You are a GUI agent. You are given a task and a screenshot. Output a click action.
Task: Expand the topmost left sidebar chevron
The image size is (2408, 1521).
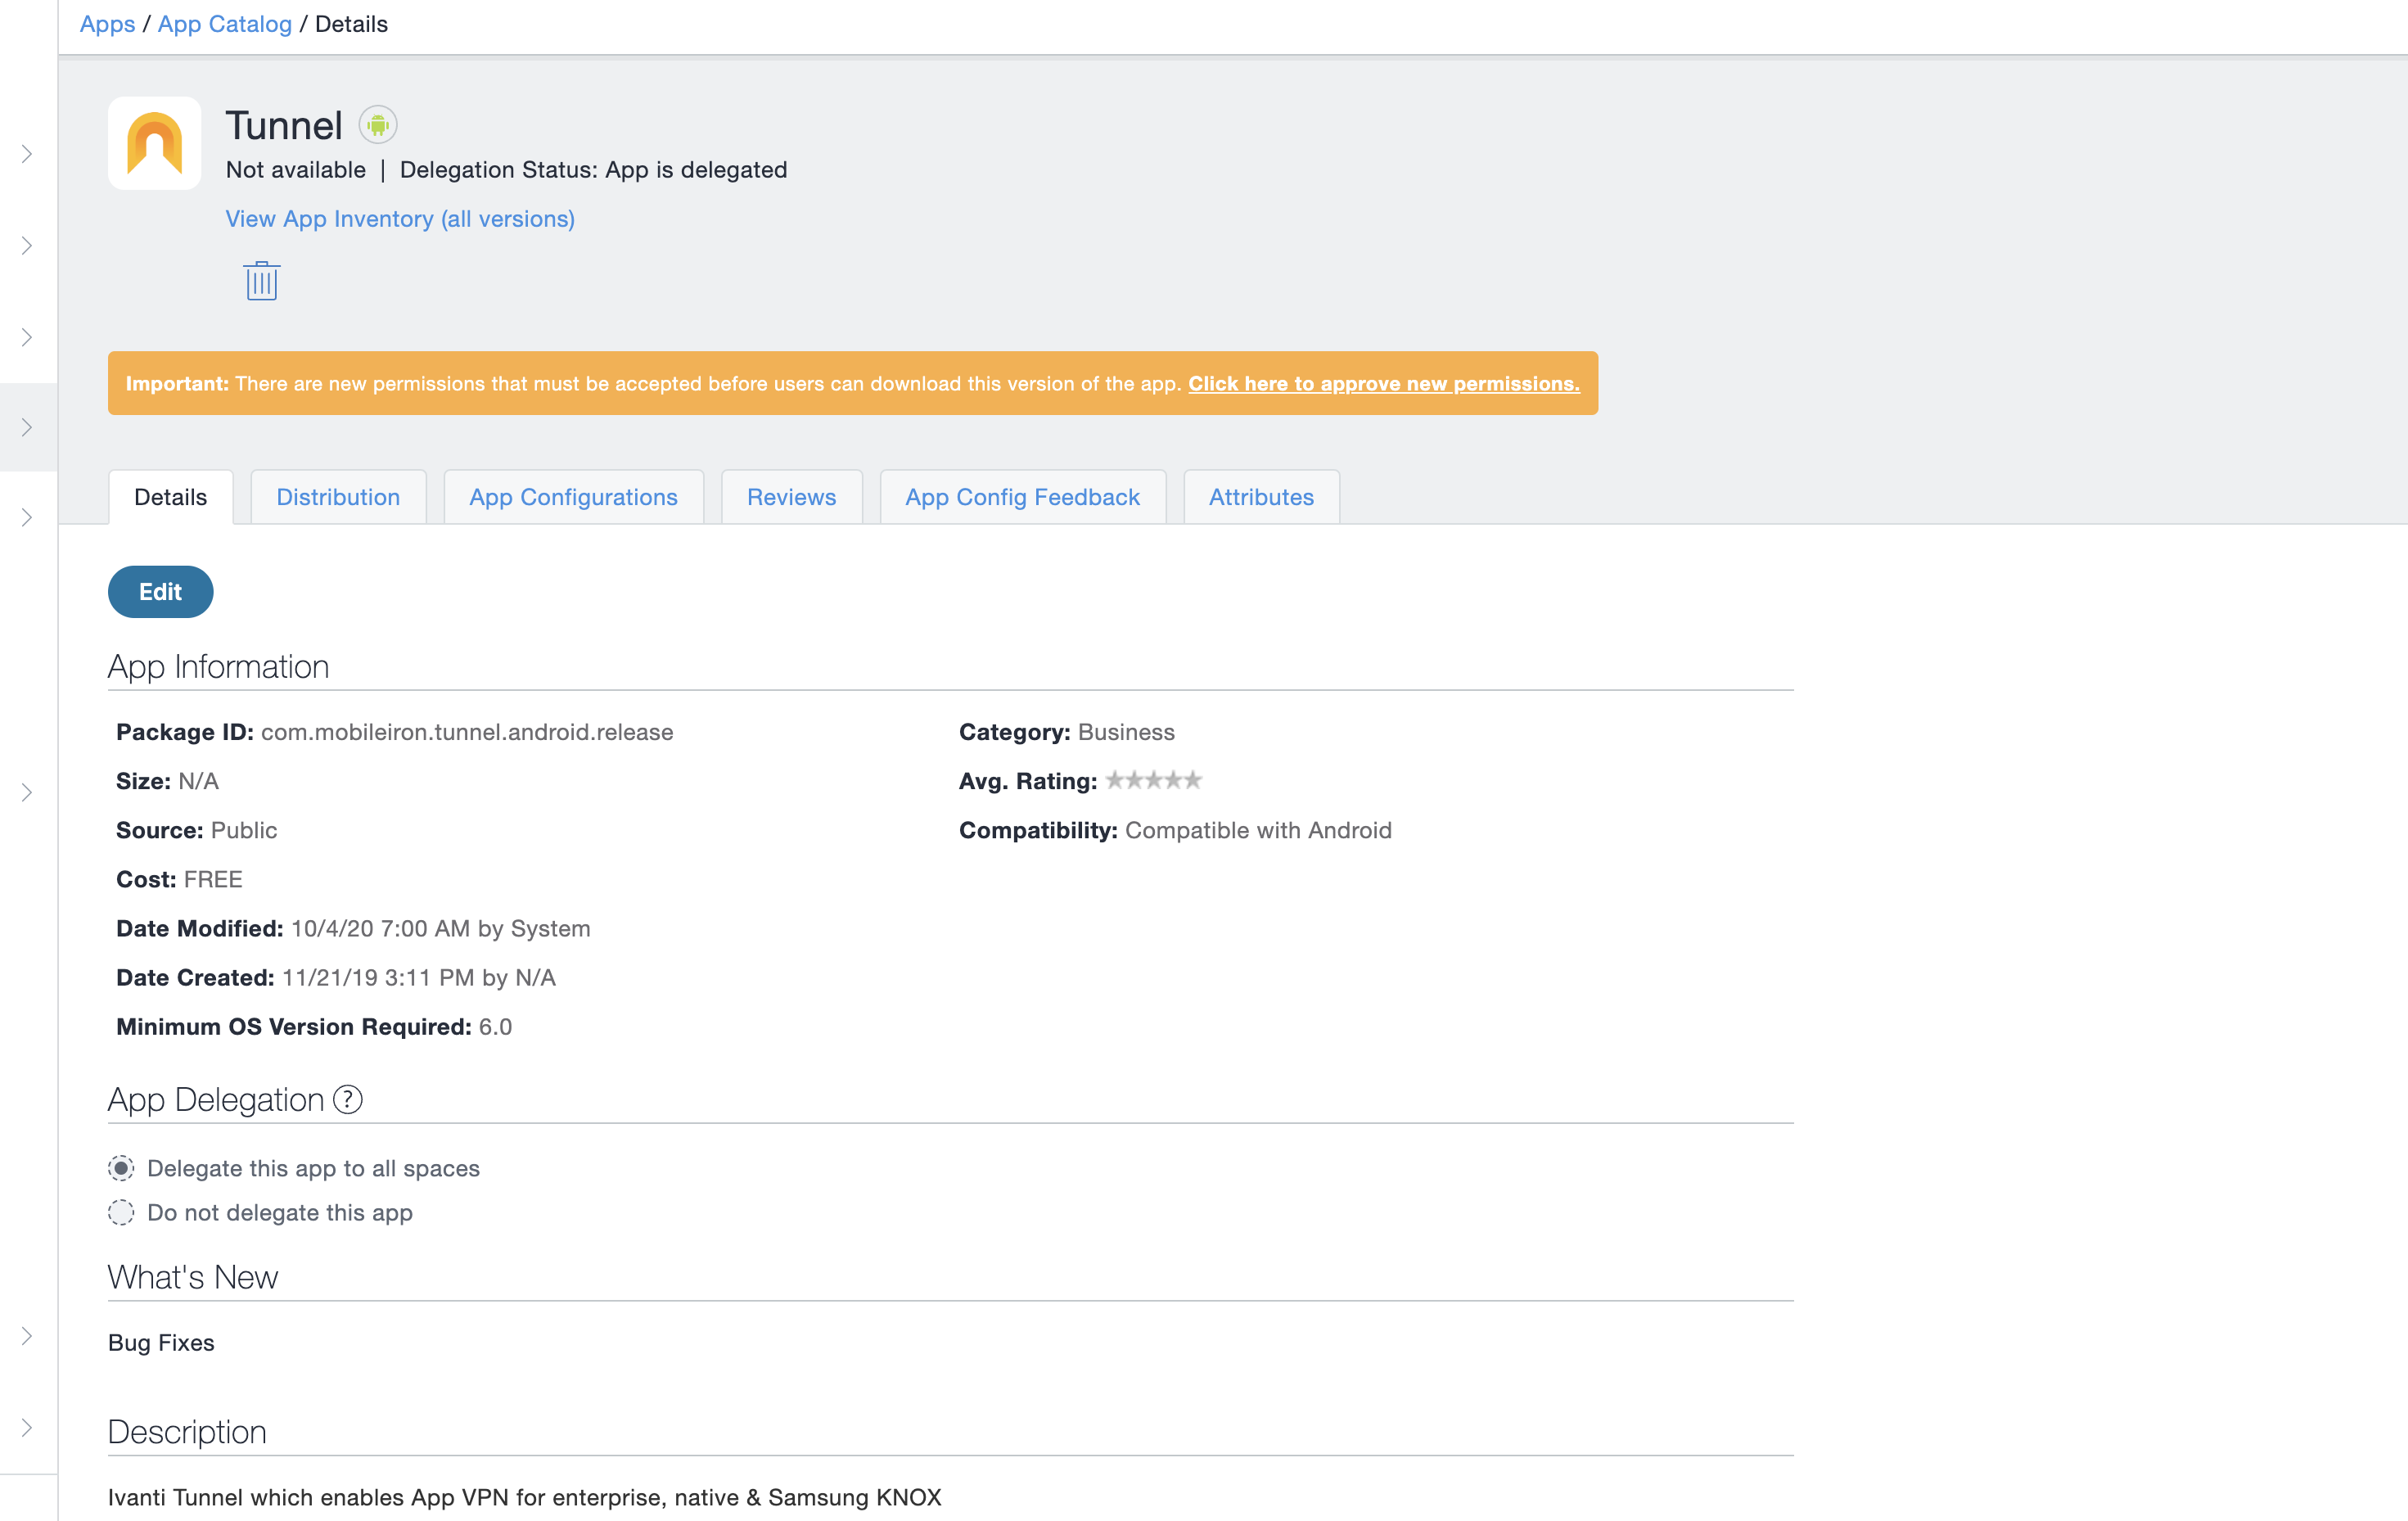click(x=26, y=154)
